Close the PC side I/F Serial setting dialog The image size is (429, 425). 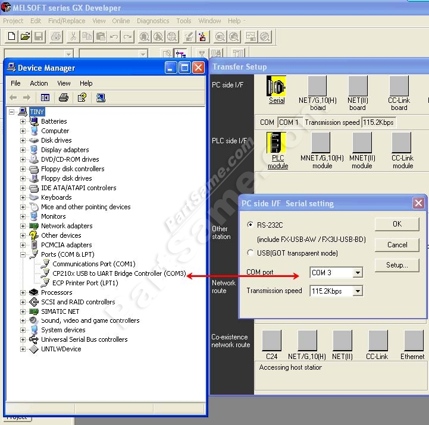[x=418, y=203]
